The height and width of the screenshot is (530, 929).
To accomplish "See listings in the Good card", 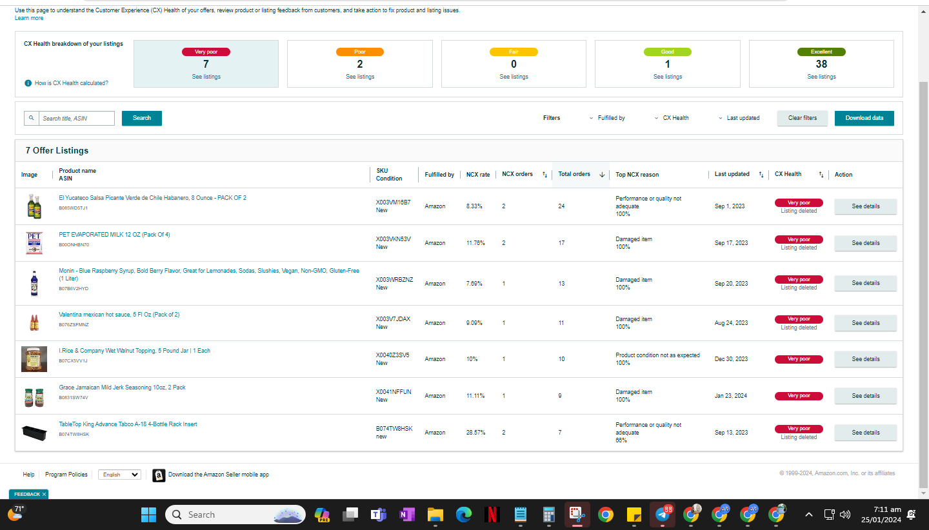I will 668,77.
